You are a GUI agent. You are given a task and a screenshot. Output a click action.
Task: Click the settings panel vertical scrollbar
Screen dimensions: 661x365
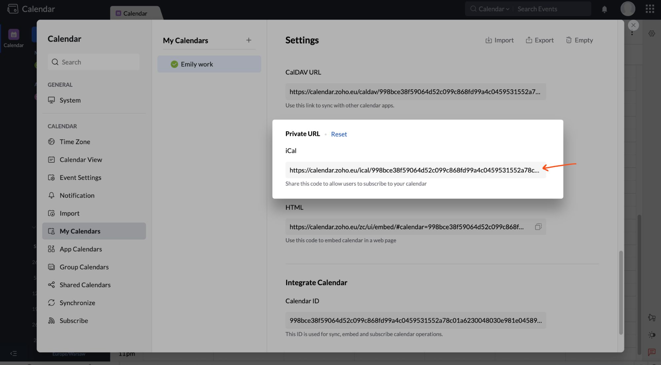pyautogui.click(x=621, y=292)
